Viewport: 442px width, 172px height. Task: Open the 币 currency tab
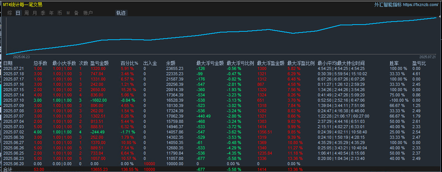tap(59, 13)
